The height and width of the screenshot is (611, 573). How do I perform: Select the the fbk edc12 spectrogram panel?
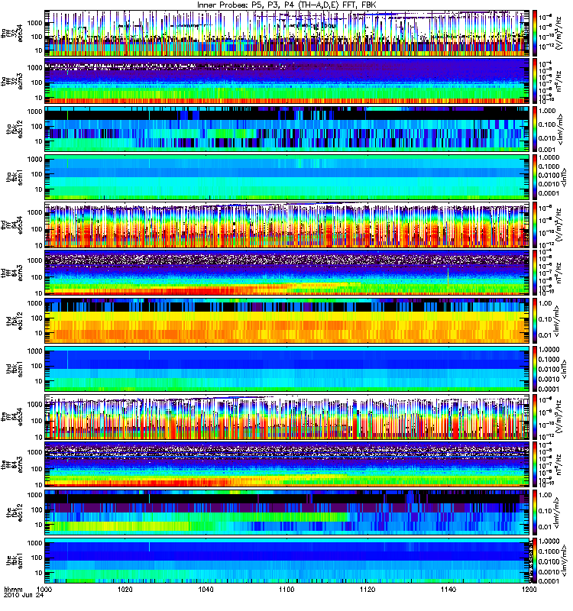click(x=287, y=512)
